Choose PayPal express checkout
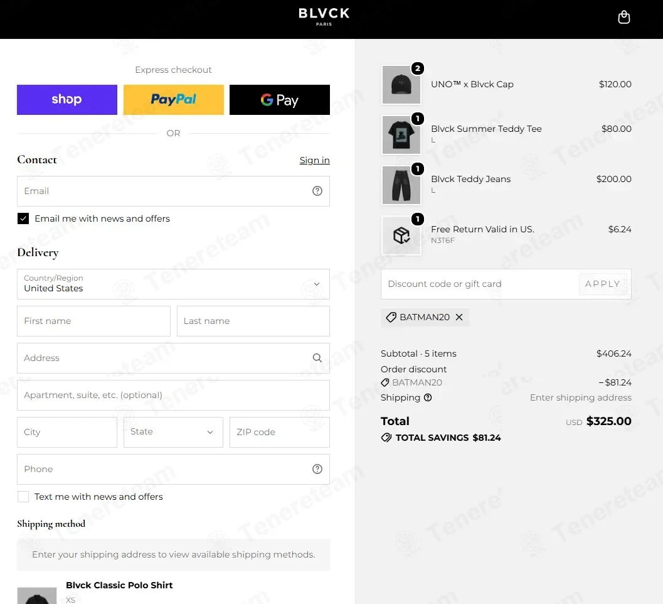The height and width of the screenshot is (604, 663). point(173,99)
